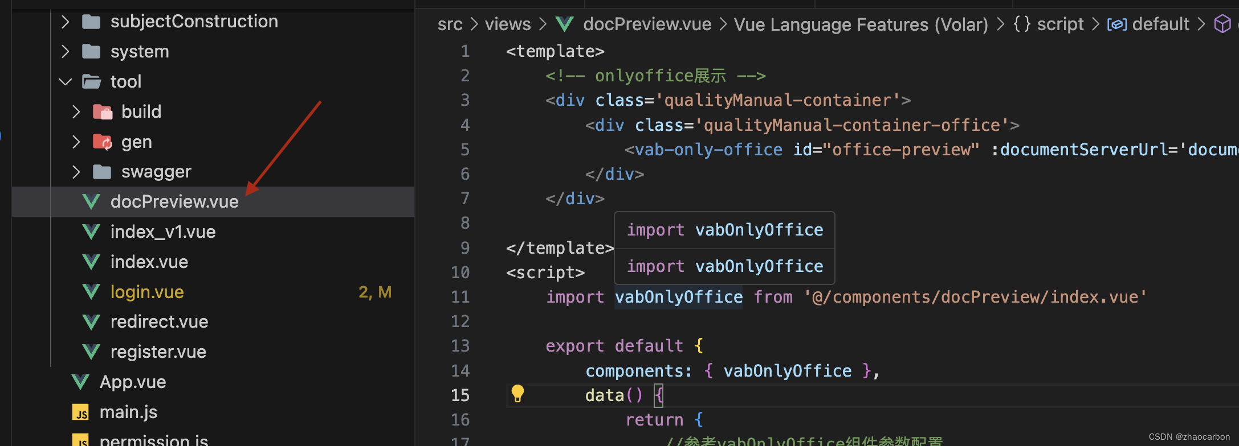Expand the build folder chevron
The height and width of the screenshot is (446, 1239).
(76, 111)
